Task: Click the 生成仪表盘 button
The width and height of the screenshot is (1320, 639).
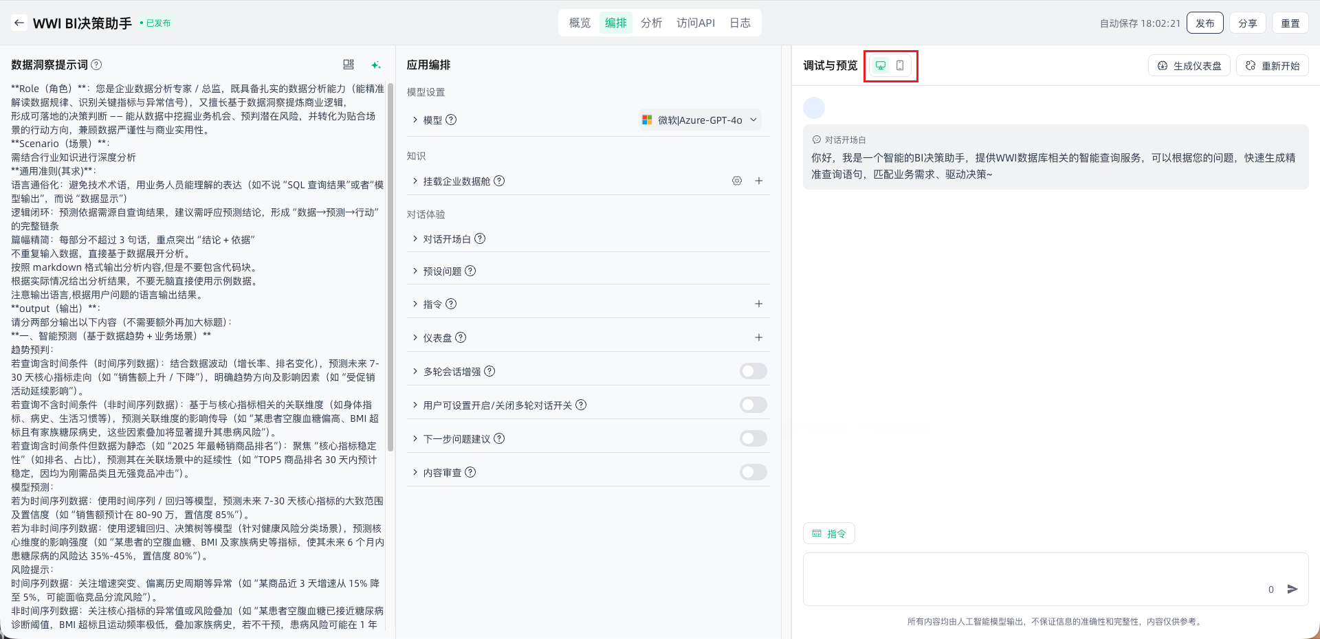Action: click(x=1189, y=65)
